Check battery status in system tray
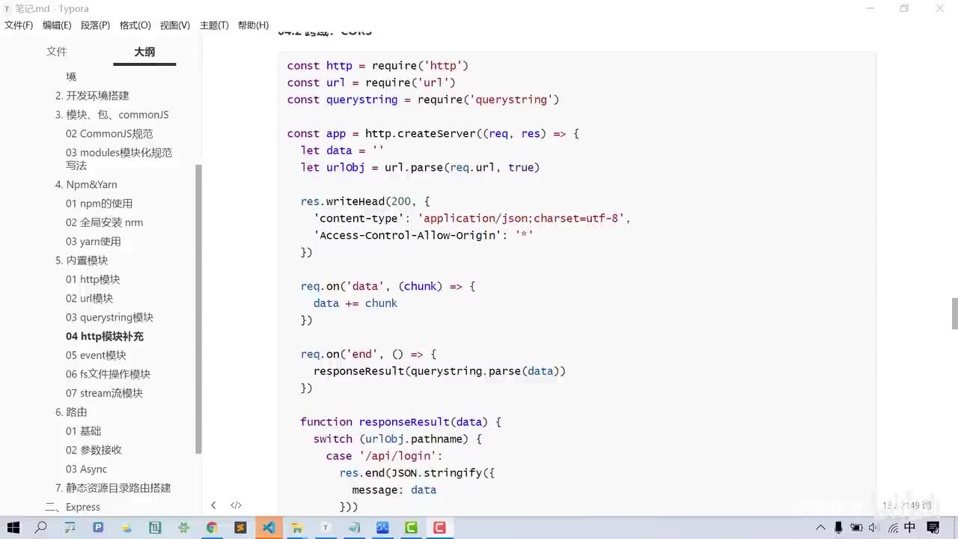 click(857, 528)
